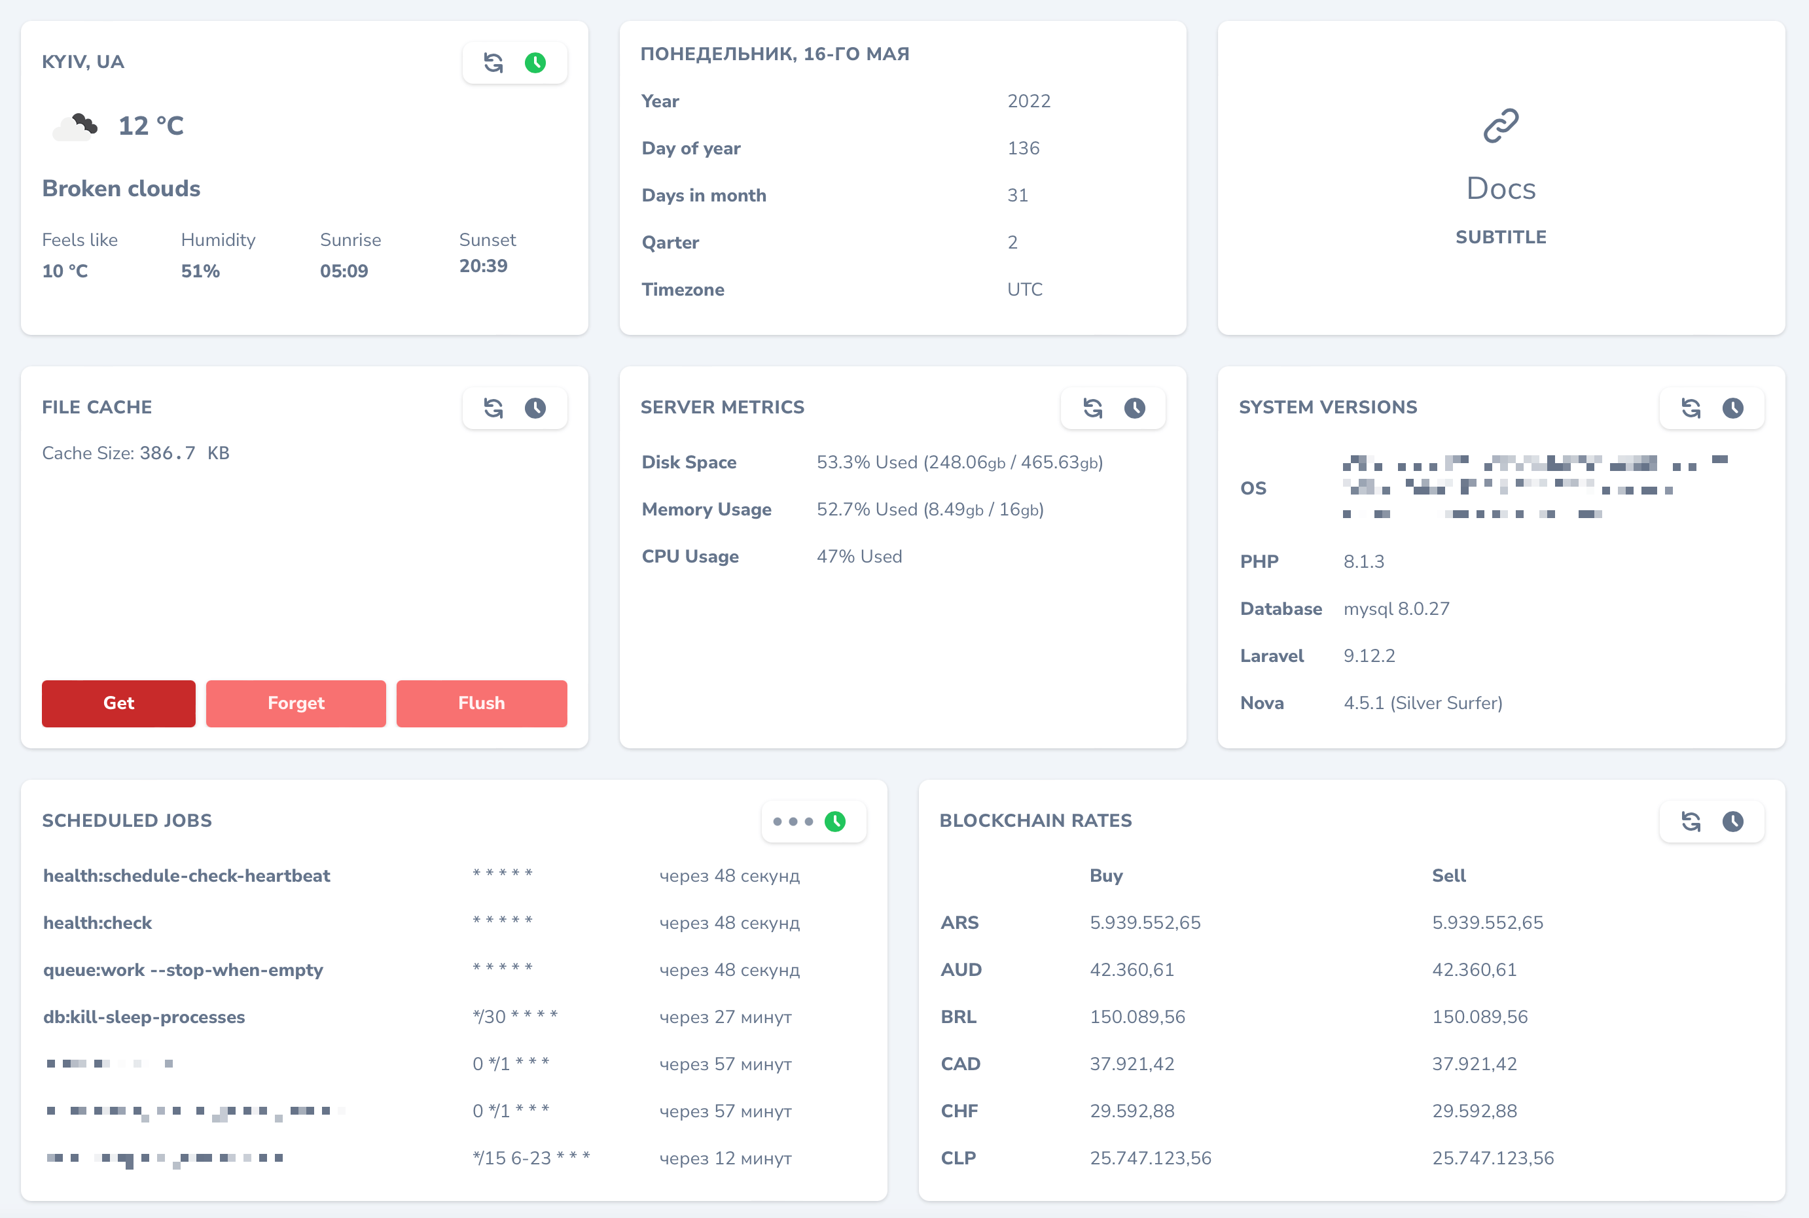Click the Server Metrics refresh icon
The image size is (1809, 1218).
coord(1092,408)
